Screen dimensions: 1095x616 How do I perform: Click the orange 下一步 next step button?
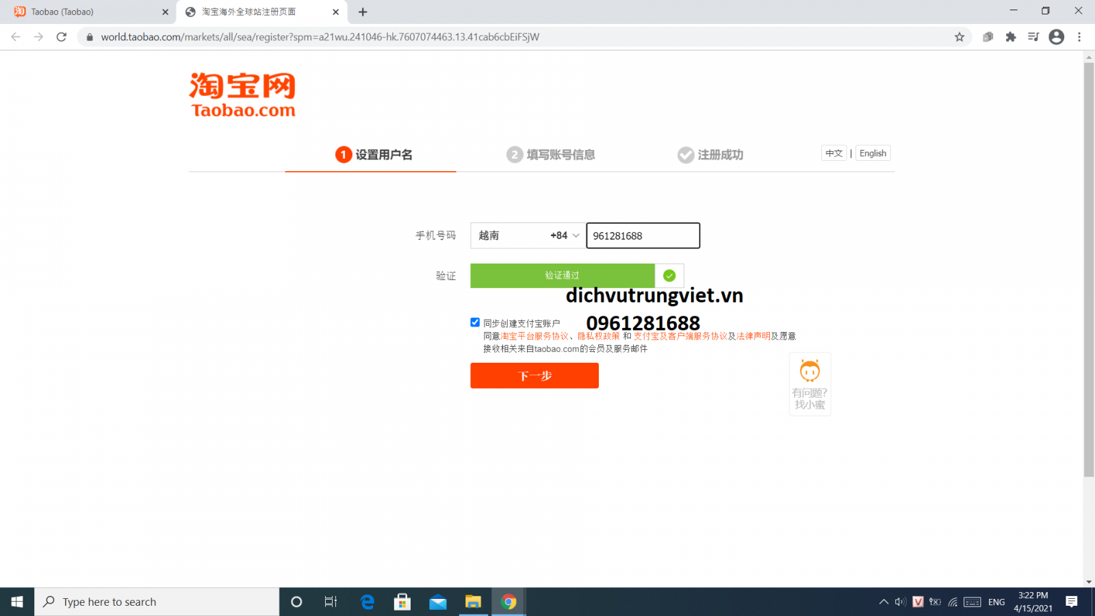tap(534, 376)
